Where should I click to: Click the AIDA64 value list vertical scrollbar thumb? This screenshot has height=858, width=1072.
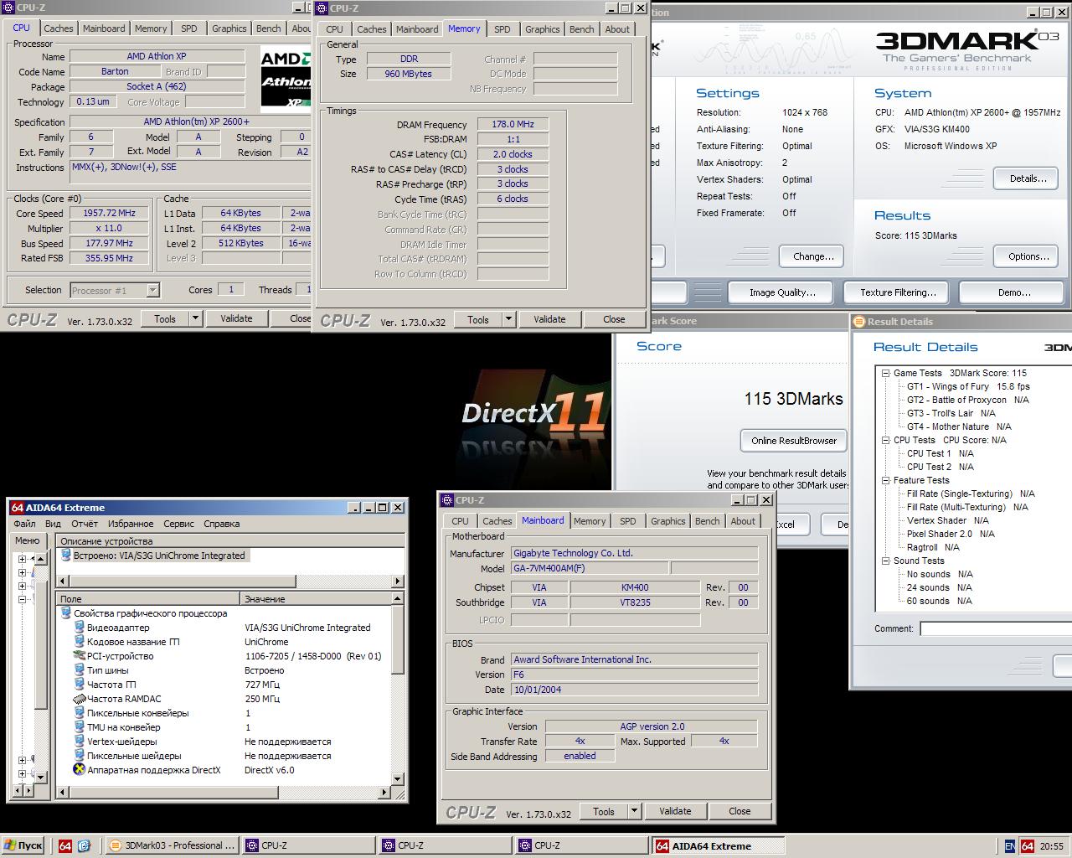[x=398, y=640]
